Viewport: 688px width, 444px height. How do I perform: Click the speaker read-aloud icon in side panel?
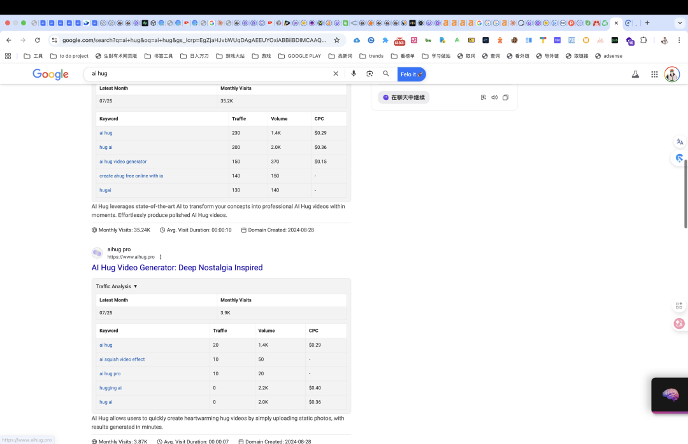(494, 97)
